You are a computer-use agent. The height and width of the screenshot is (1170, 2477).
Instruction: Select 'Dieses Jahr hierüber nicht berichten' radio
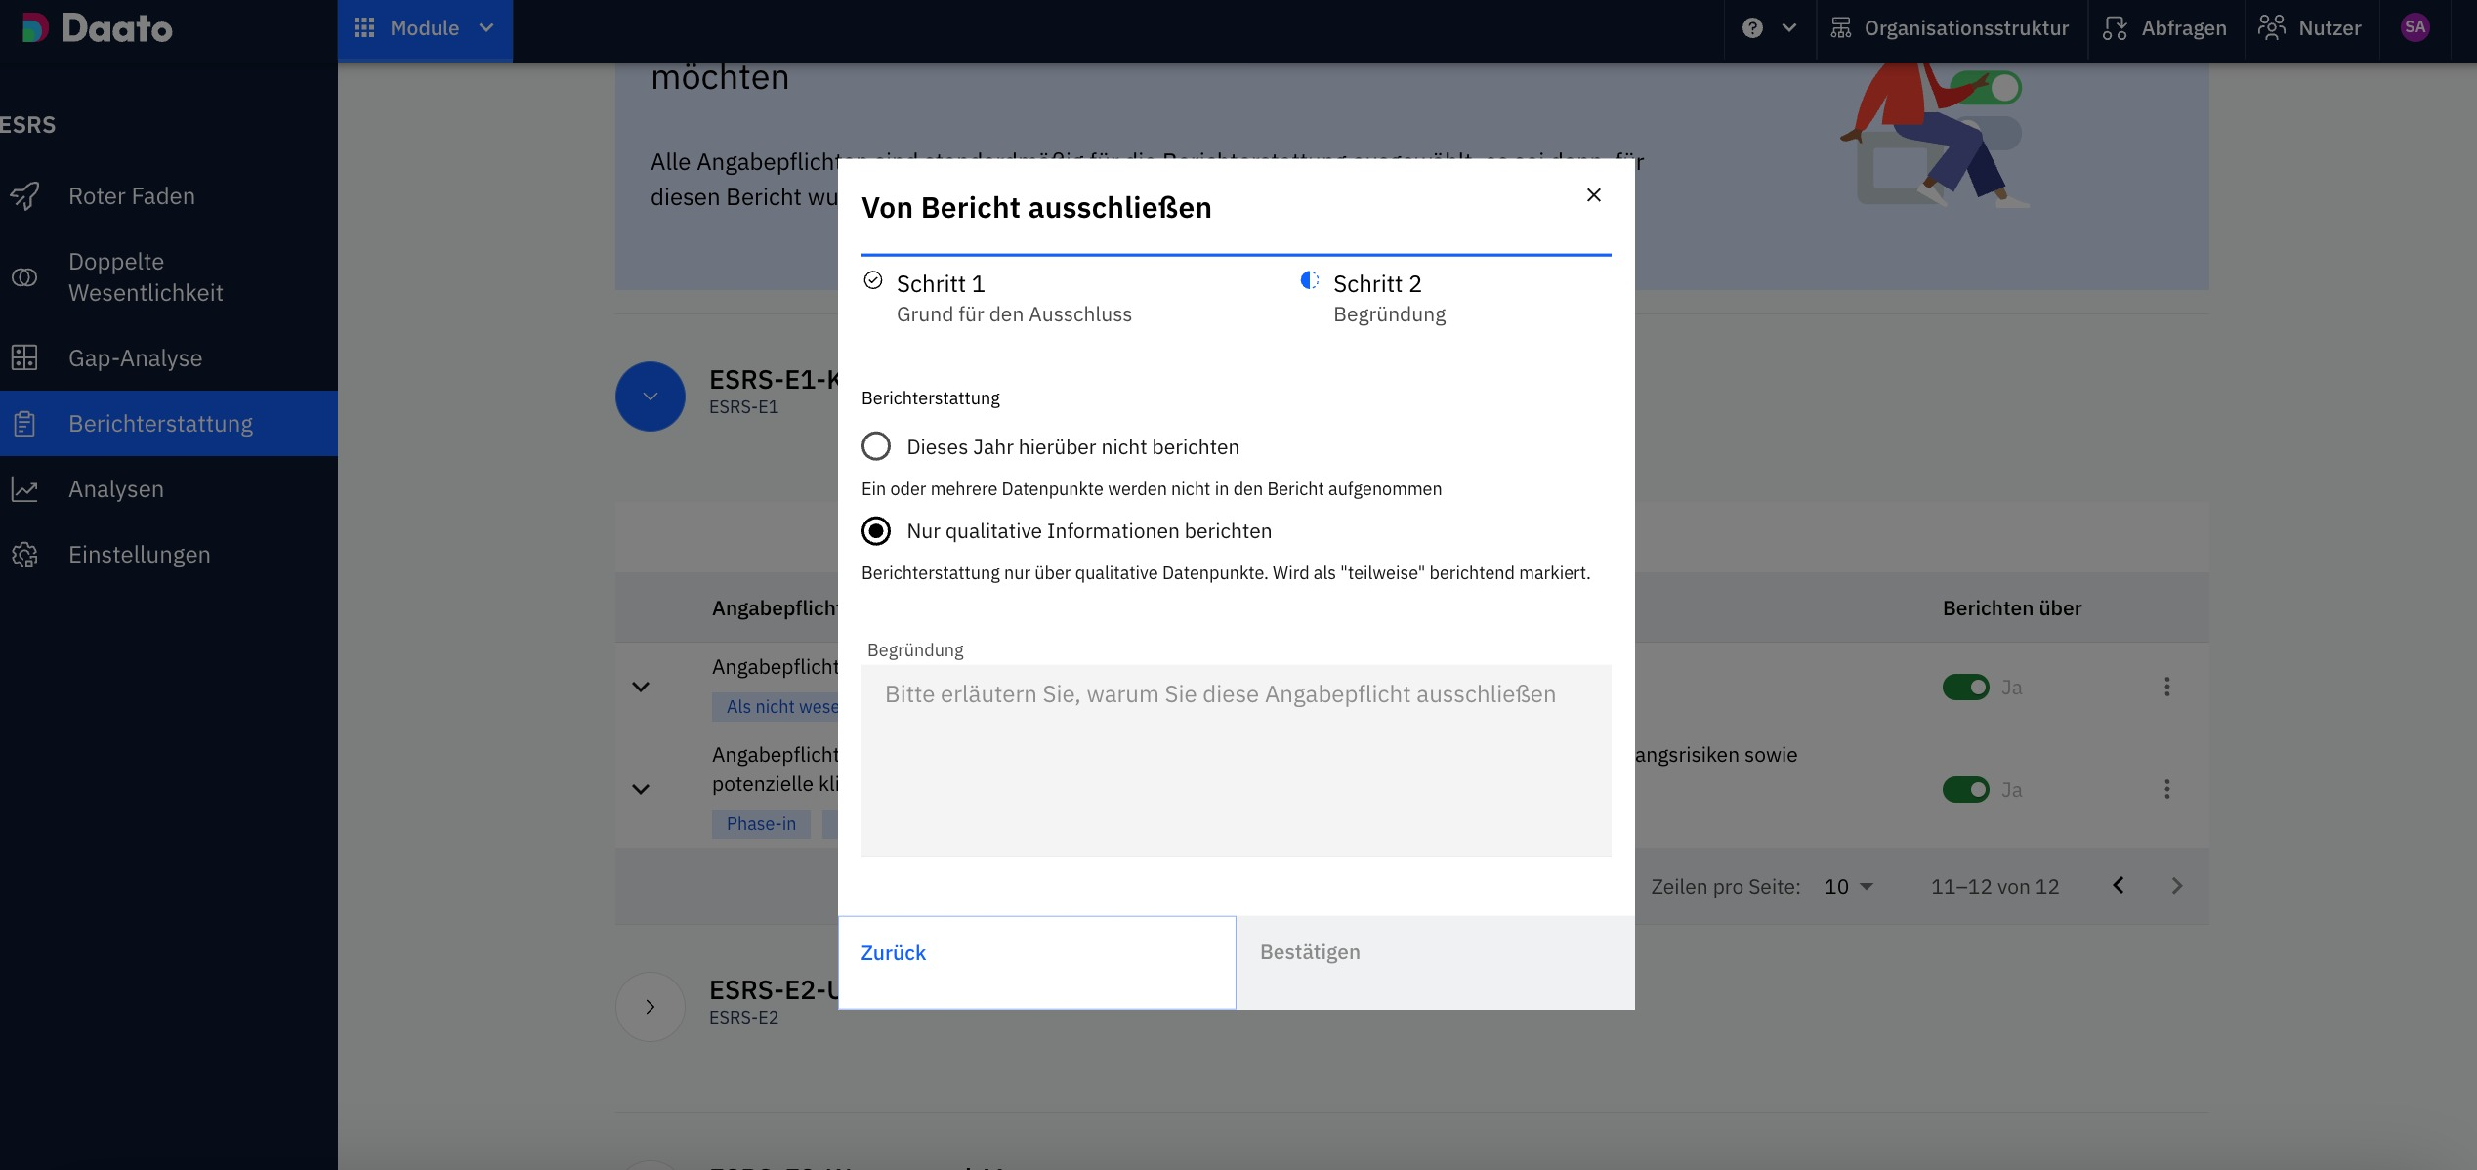click(876, 447)
